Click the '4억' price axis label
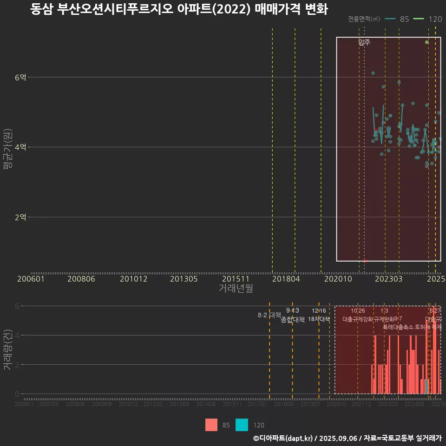Image resolution: width=446 pixels, height=446 pixels. [20, 147]
